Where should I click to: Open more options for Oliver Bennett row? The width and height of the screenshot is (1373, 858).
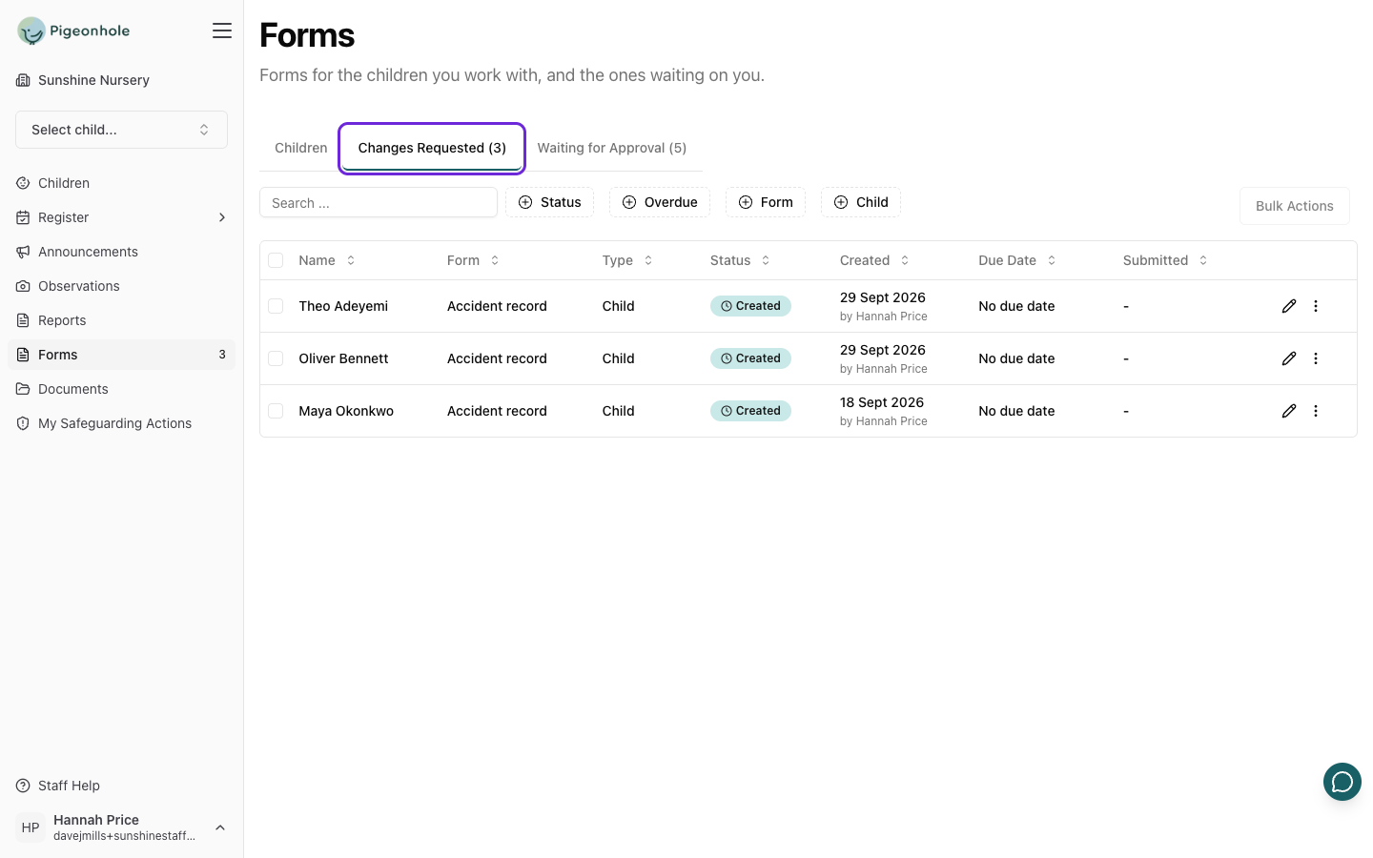tap(1316, 358)
